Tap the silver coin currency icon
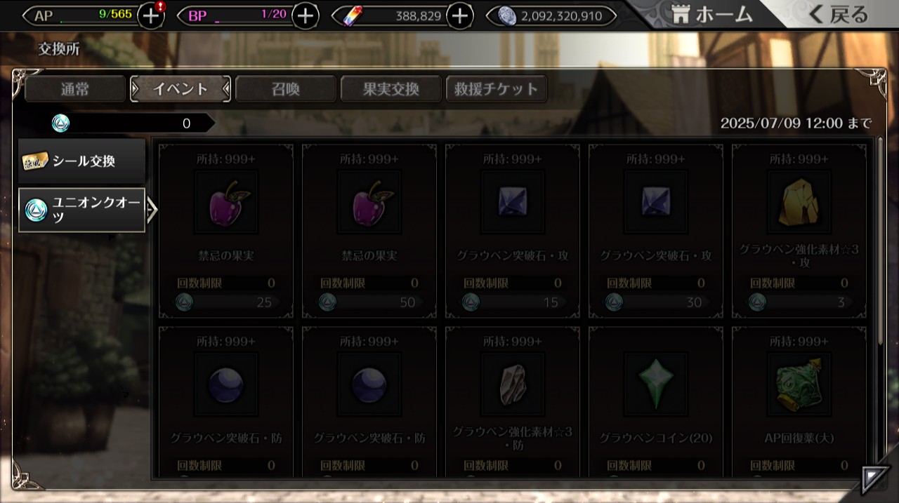The width and height of the screenshot is (899, 503). [x=507, y=15]
